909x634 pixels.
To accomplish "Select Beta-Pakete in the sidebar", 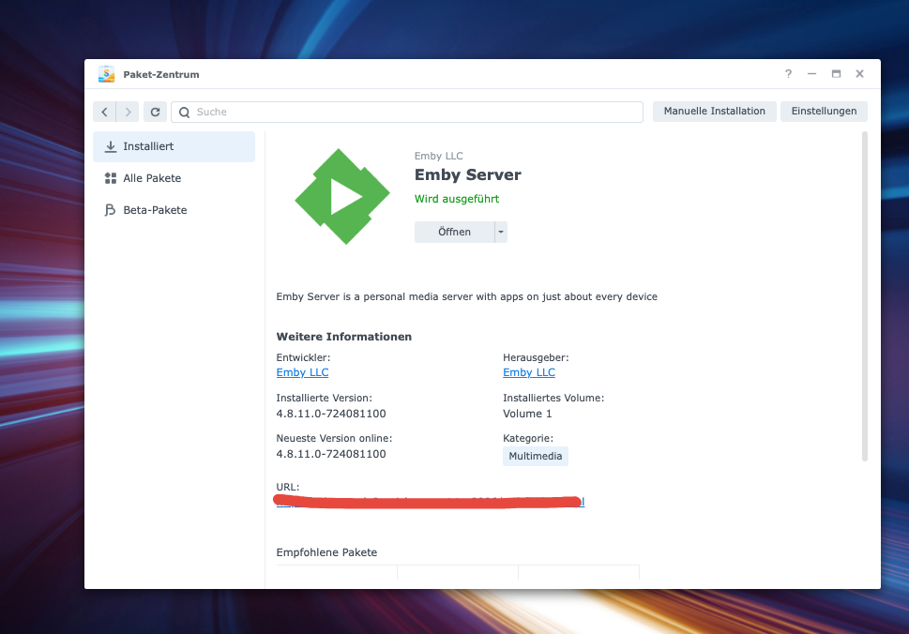I will coord(174,210).
